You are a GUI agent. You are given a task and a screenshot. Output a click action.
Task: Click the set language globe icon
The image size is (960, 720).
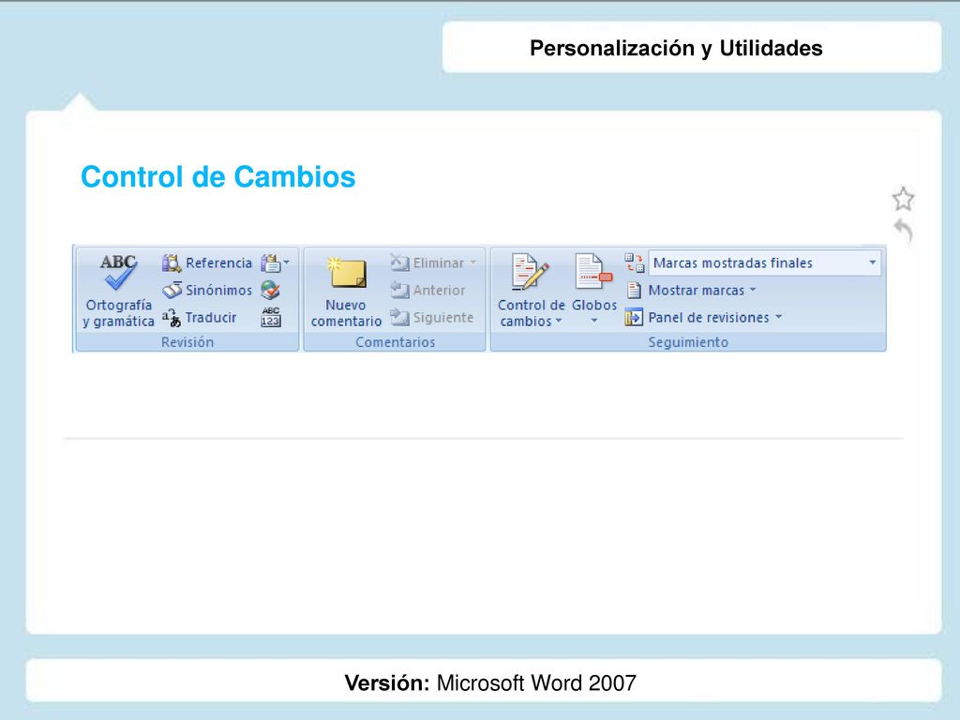coord(270,291)
